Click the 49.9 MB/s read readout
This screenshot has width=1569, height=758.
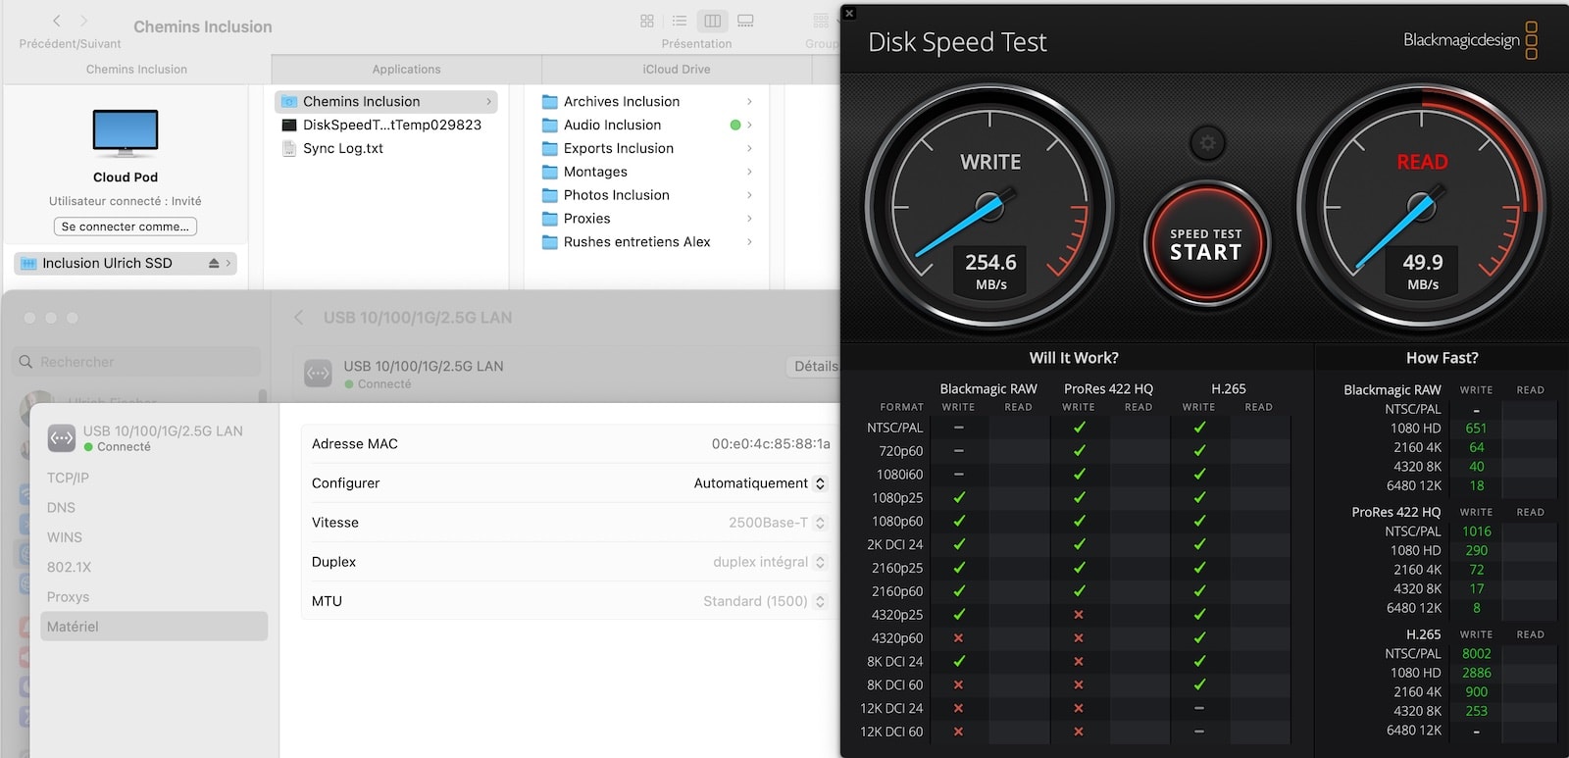[x=1423, y=272]
